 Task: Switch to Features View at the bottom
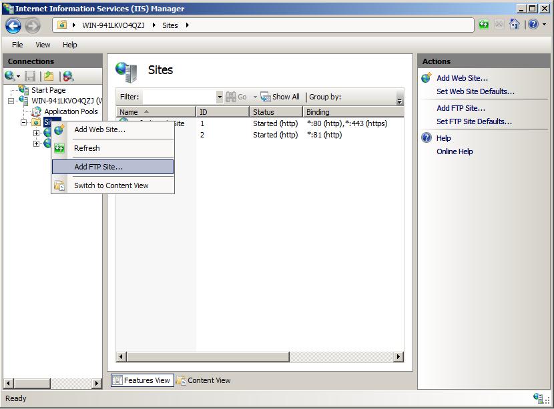pyautogui.click(x=142, y=379)
